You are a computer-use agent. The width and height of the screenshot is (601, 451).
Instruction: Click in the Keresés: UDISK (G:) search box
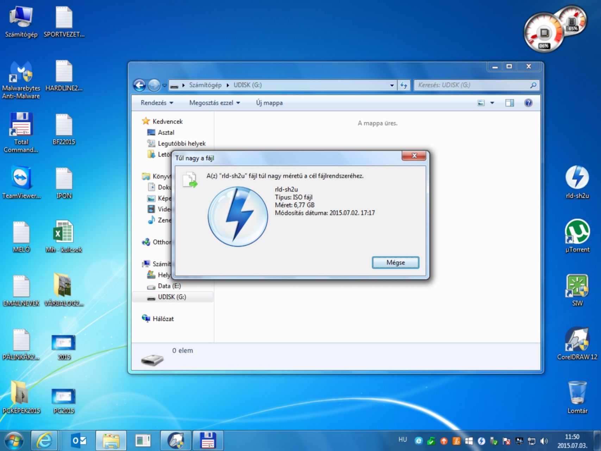click(x=476, y=85)
